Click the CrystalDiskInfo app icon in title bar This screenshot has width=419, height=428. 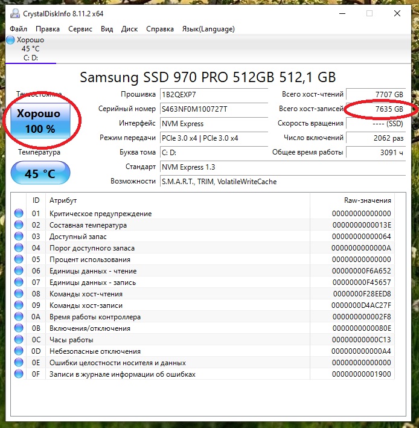pos(14,13)
